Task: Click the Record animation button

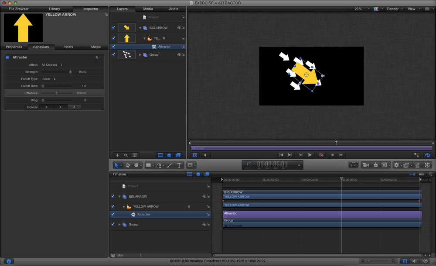Action: click(x=321, y=155)
